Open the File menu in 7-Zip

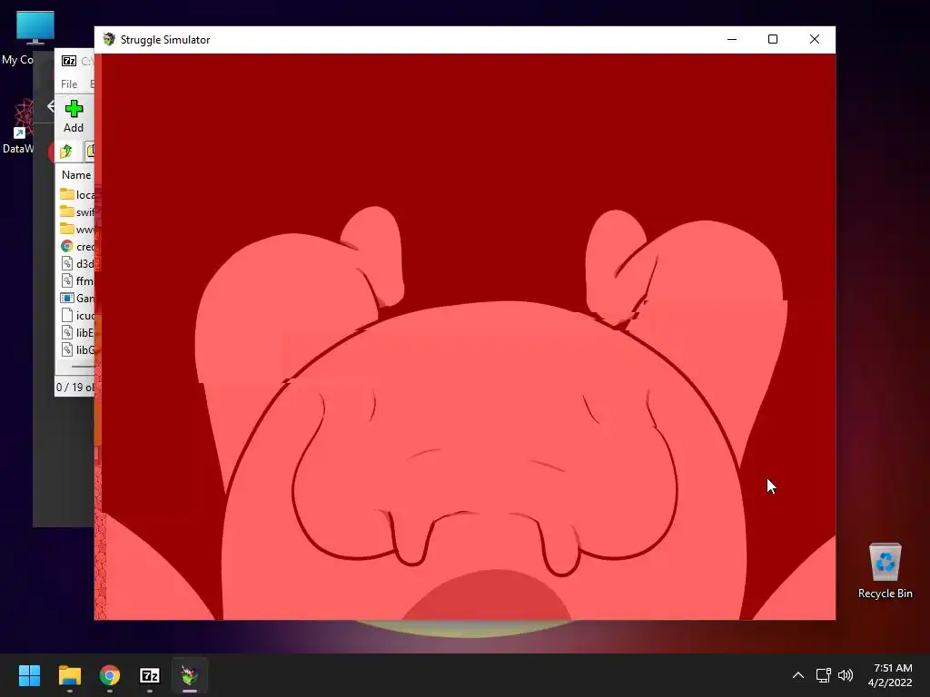tap(69, 84)
